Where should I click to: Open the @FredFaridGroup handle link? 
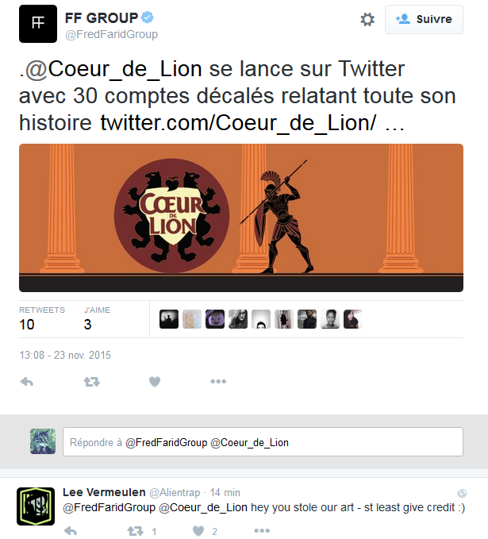coord(111,34)
